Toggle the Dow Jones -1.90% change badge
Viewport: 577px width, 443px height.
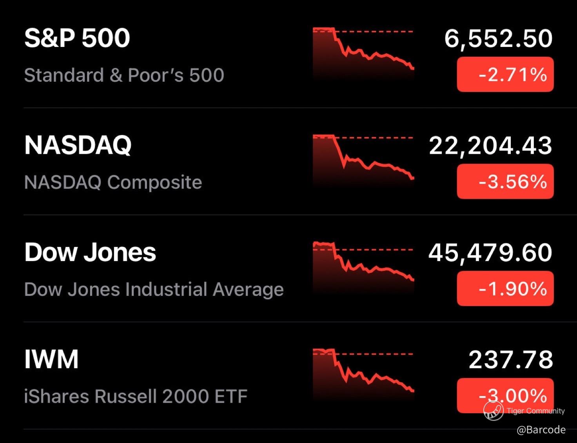[505, 288]
